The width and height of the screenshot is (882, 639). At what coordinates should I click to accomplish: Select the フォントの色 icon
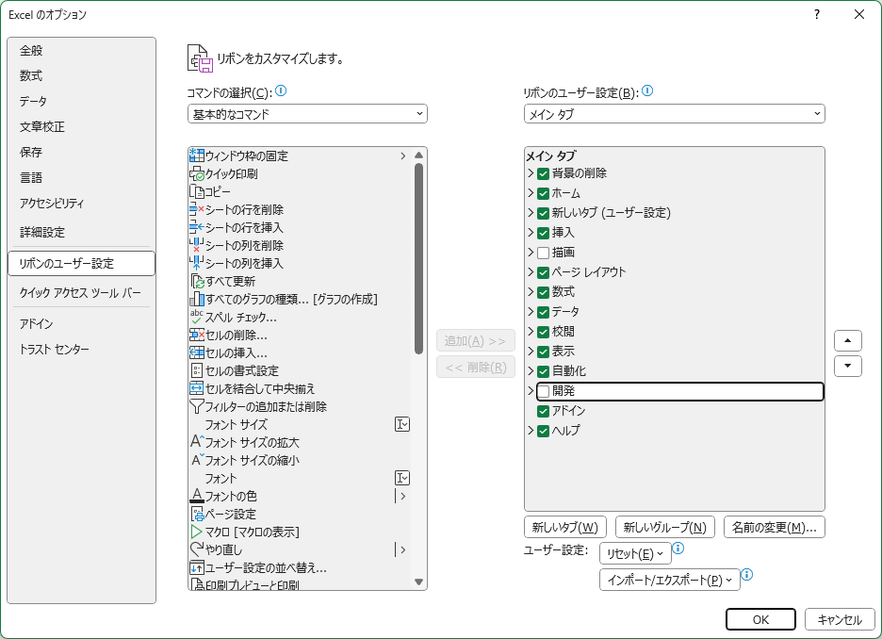196,496
